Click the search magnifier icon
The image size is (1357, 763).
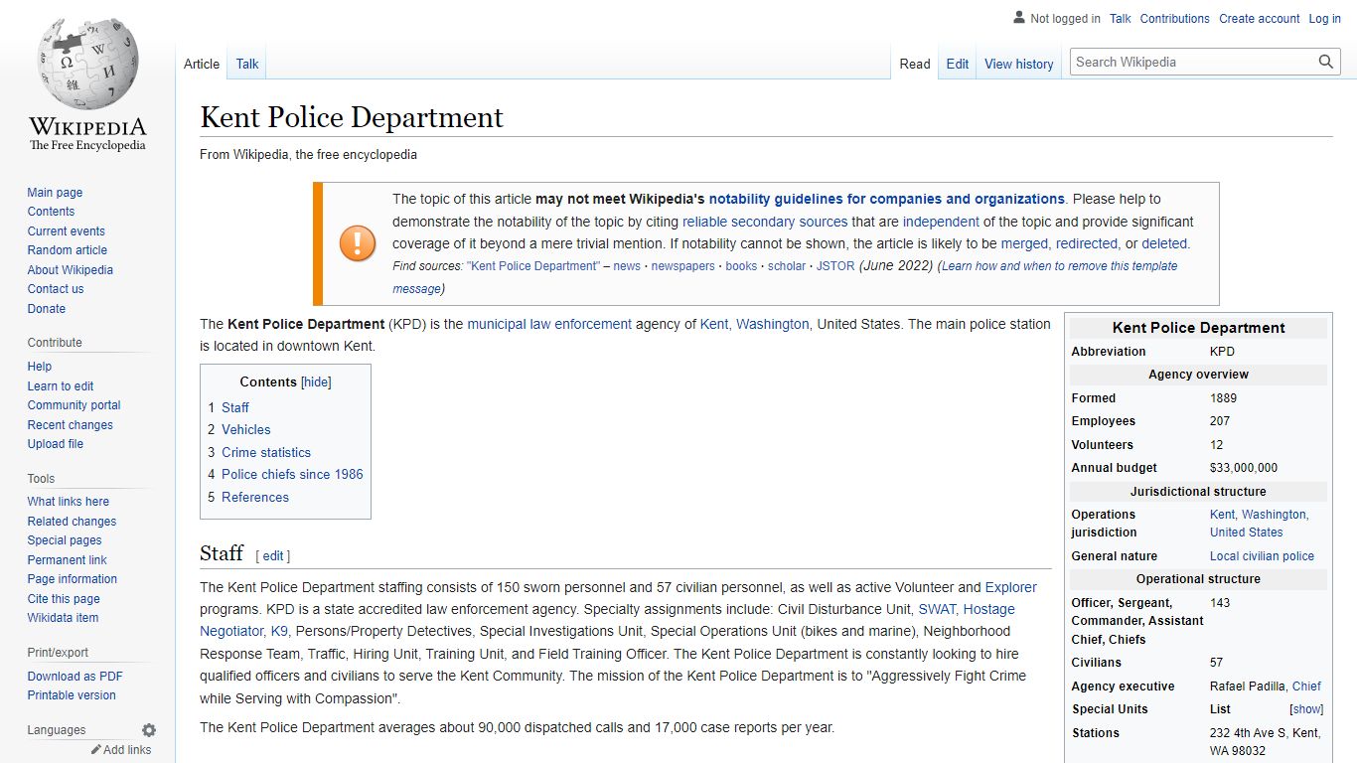tap(1326, 62)
